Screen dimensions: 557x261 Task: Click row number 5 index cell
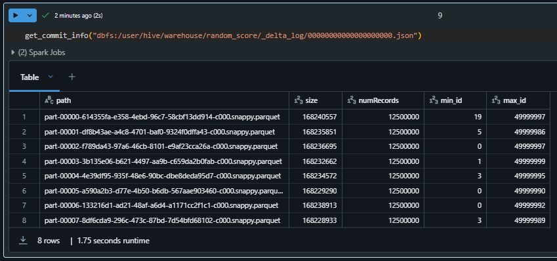pyautogui.click(x=24, y=176)
